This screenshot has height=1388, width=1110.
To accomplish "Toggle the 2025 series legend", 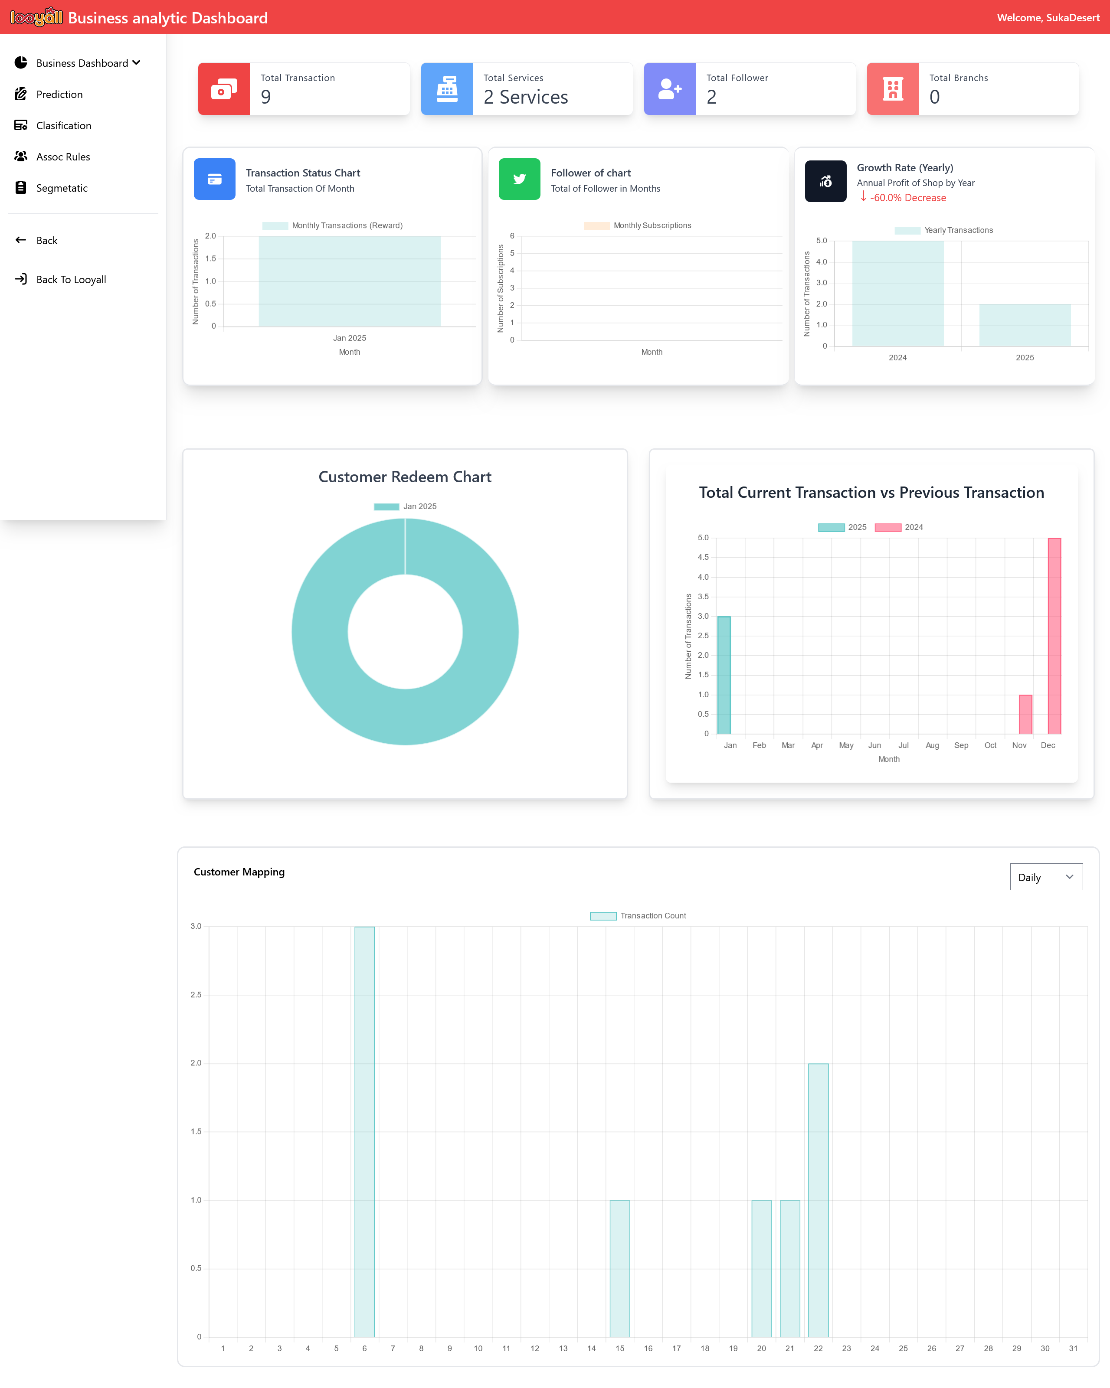I will [x=842, y=526].
